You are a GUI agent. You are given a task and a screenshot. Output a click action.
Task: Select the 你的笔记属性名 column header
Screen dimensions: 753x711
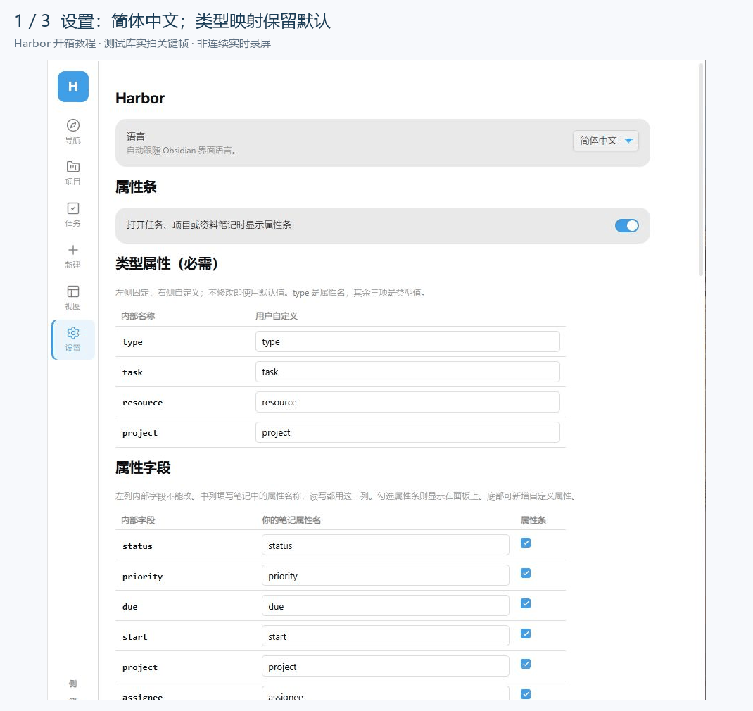291,520
